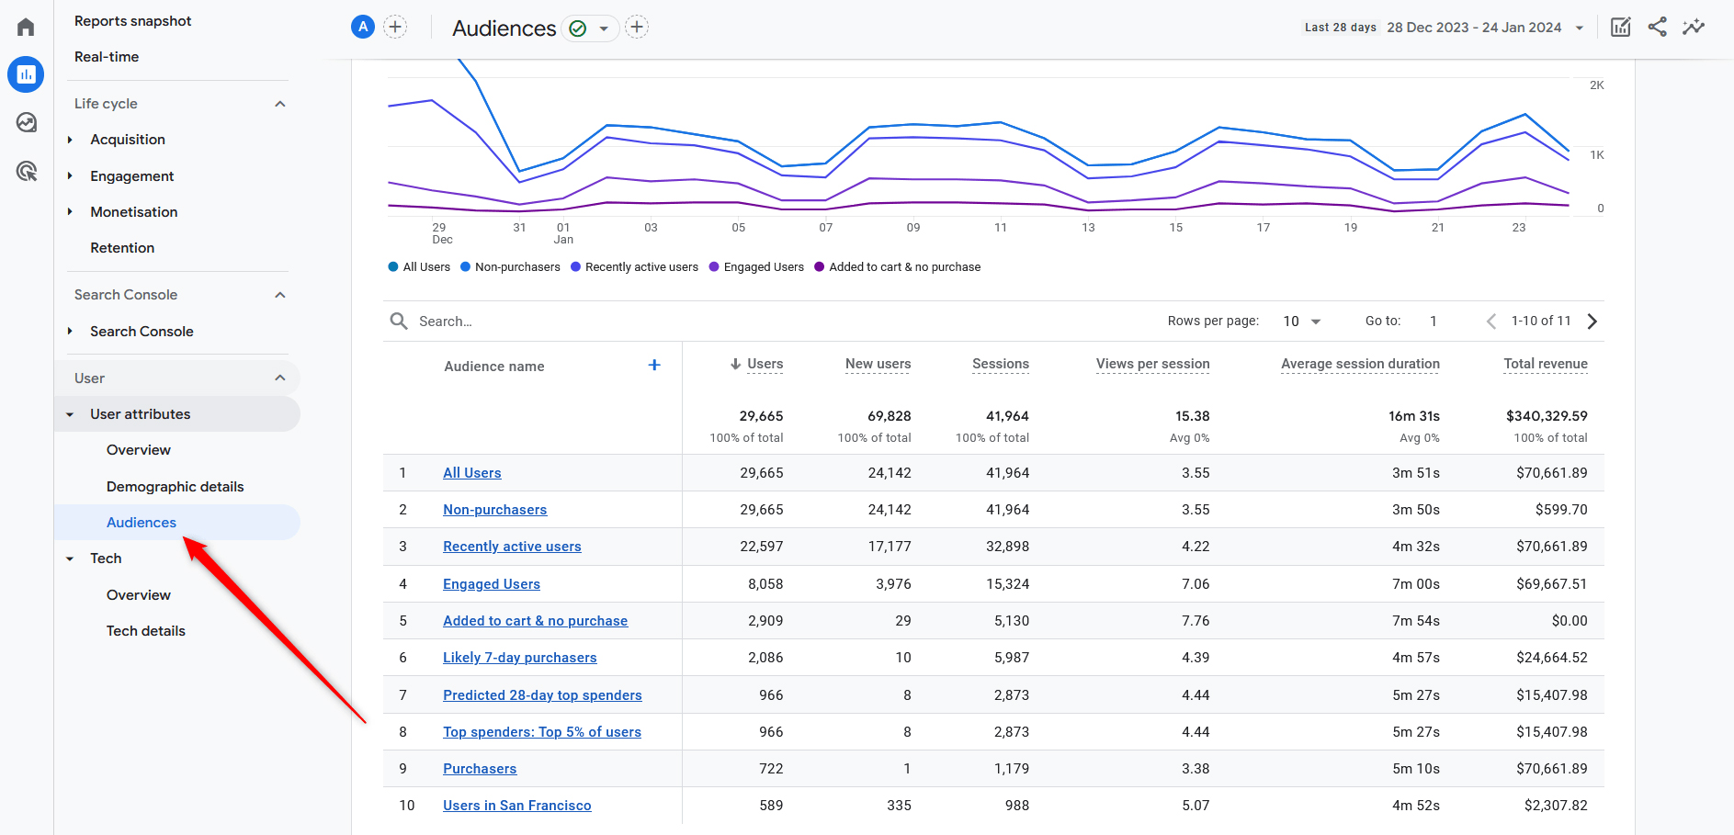The width and height of the screenshot is (1734, 835).
Task: Toggle the All Users series in the chart legend
Action: tap(418, 266)
